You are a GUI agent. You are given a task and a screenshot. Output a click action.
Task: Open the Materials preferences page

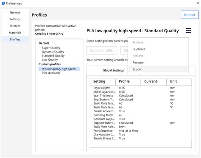(15, 33)
